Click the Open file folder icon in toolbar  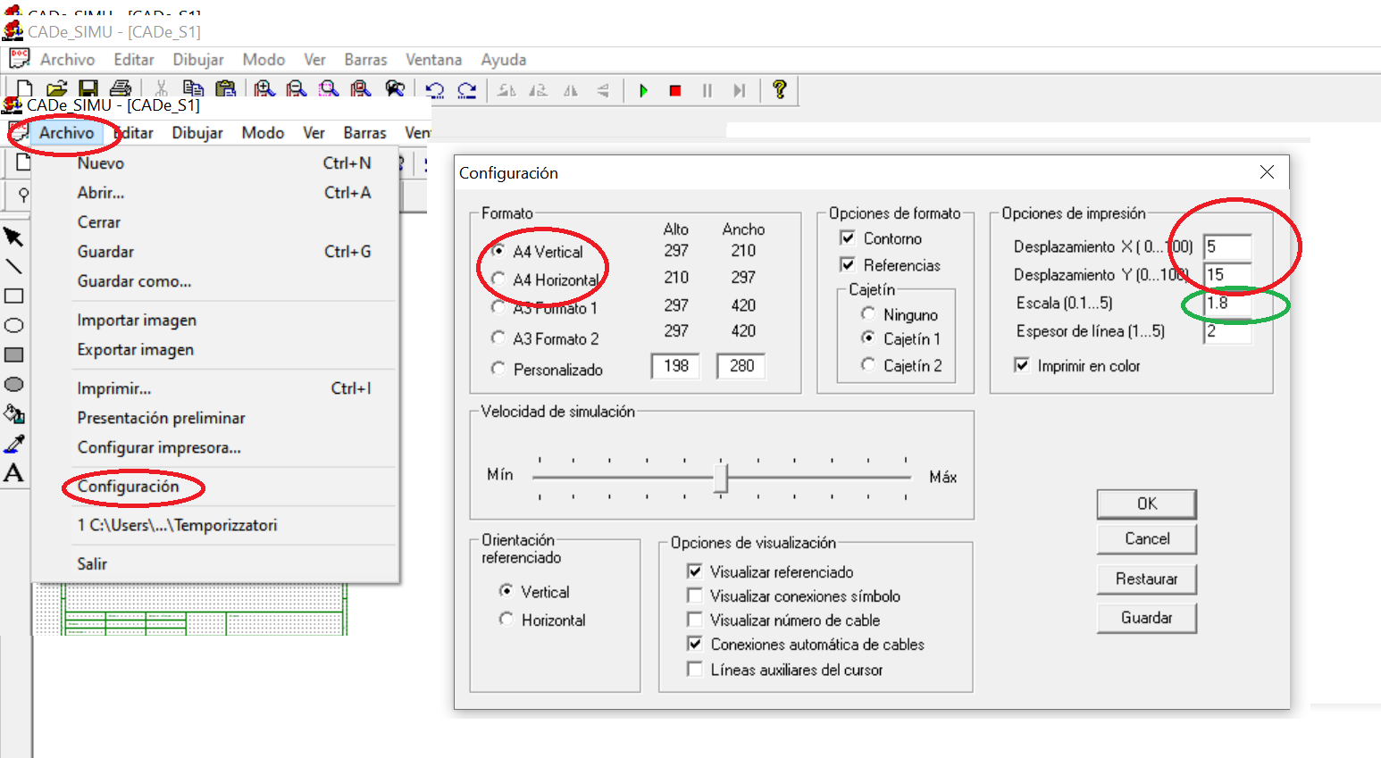(56, 89)
